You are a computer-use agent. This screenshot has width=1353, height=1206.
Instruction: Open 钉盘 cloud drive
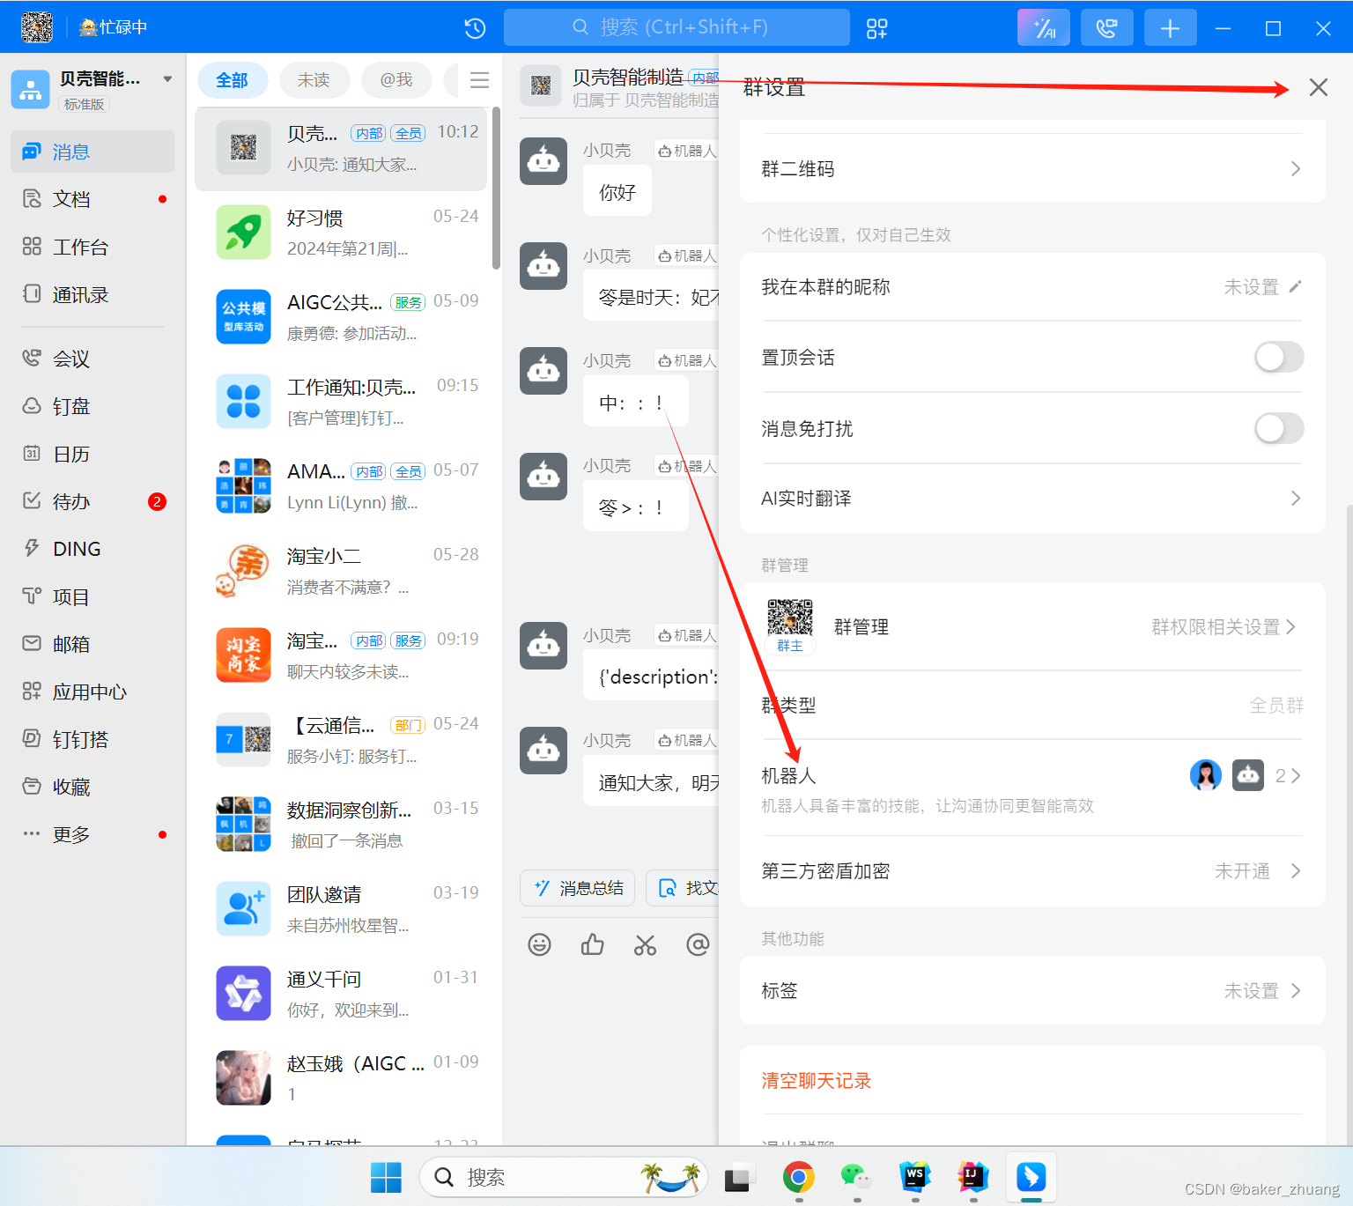click(x=92, y=406)
